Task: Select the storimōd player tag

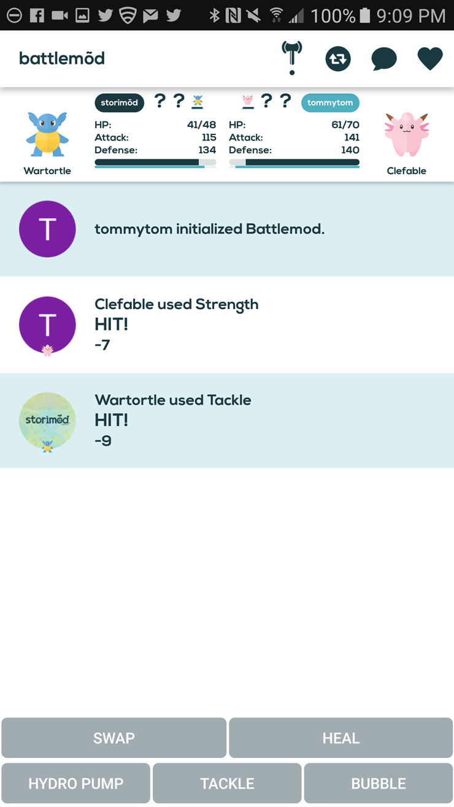Action: (119, 102)
